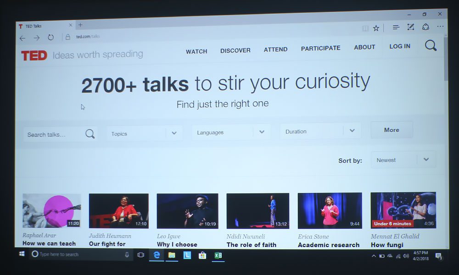Open the Windows Start menu

(x=22, y=253)
